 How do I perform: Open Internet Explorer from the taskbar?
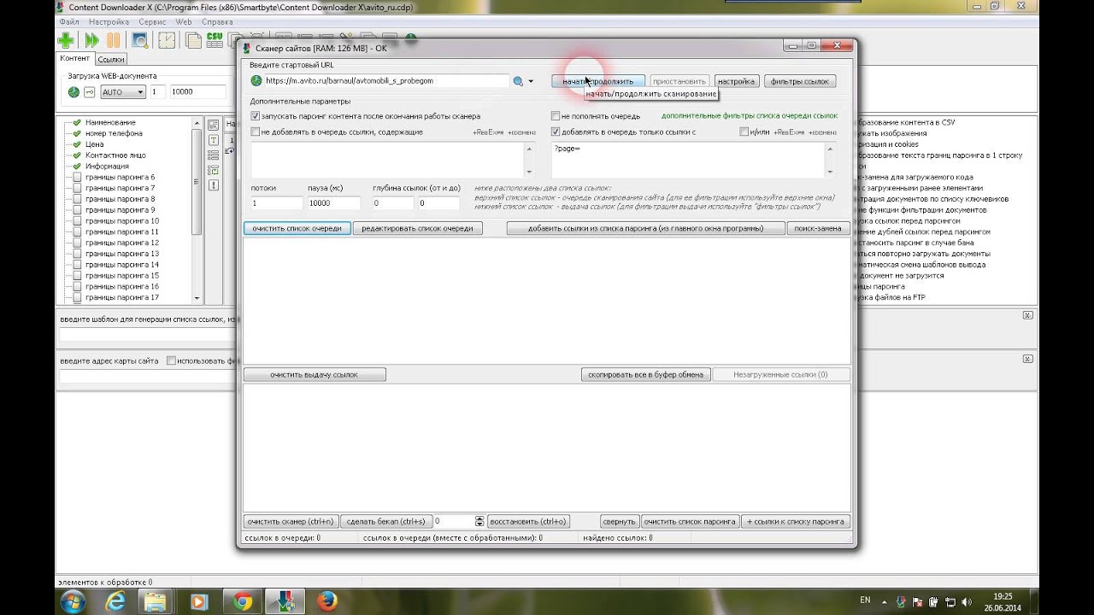click(116, 601)
